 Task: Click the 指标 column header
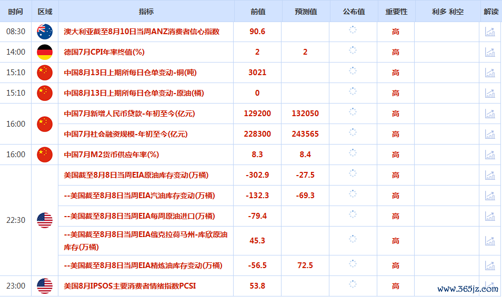tap(146, 12)
